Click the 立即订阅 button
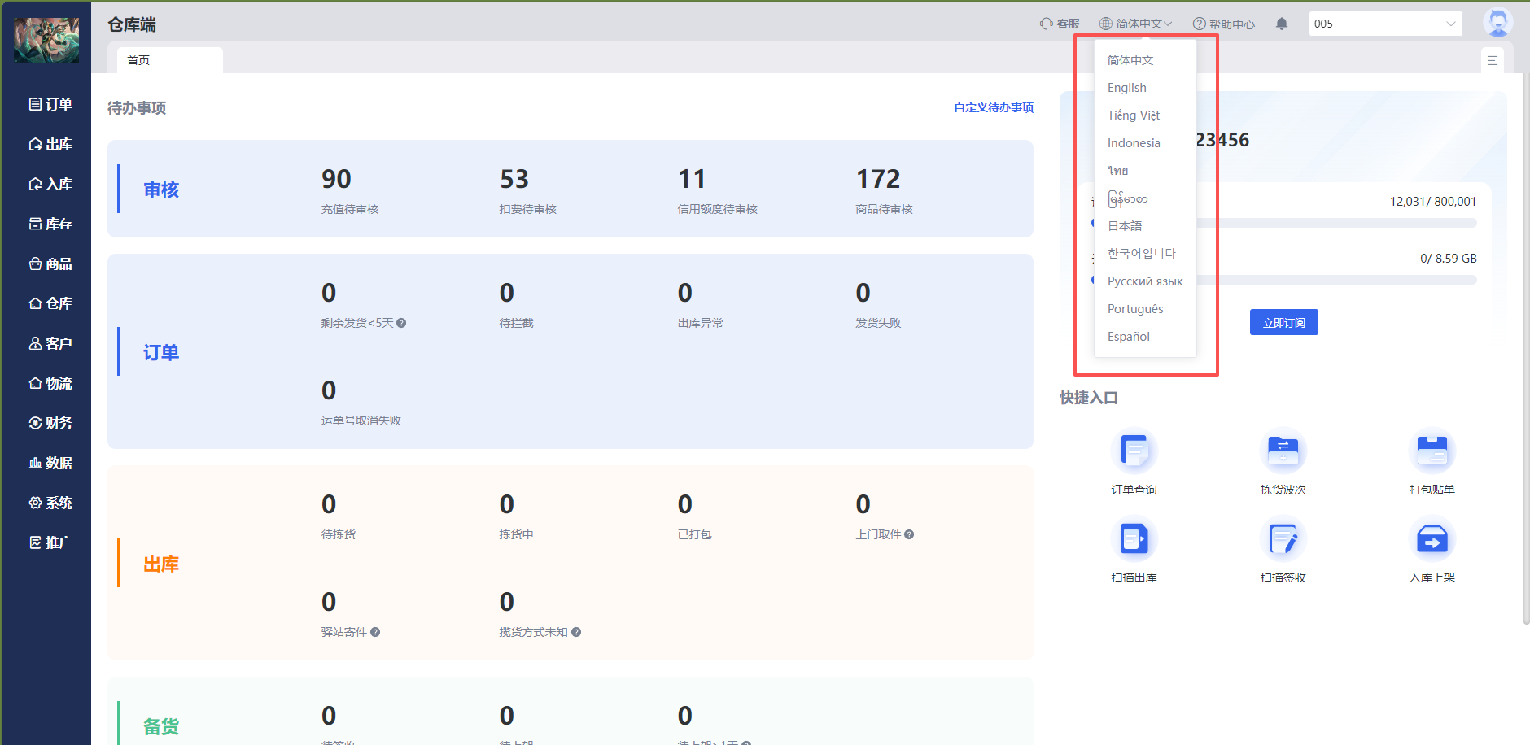Image resolution: width=1530 pixels, height=745 pixels. click(1283, 323)
